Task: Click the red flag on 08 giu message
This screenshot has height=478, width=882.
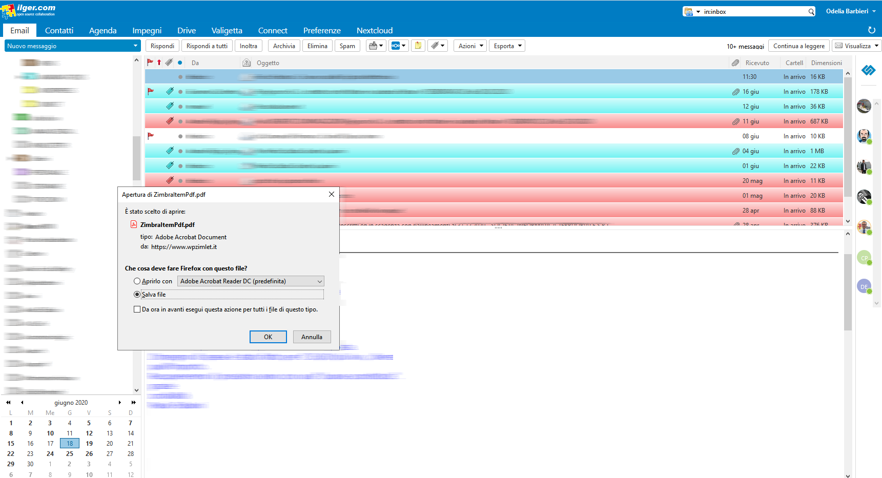Action: coord(151,136)
